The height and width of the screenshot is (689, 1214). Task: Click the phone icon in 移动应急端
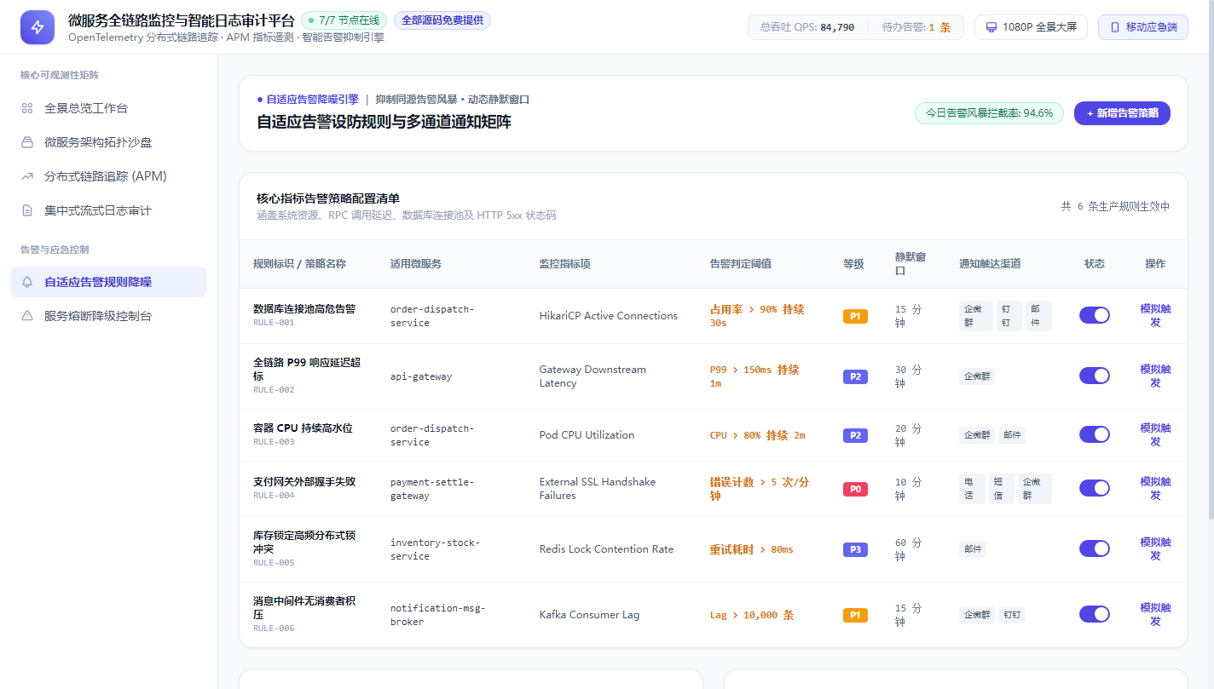coord(1115,27)
